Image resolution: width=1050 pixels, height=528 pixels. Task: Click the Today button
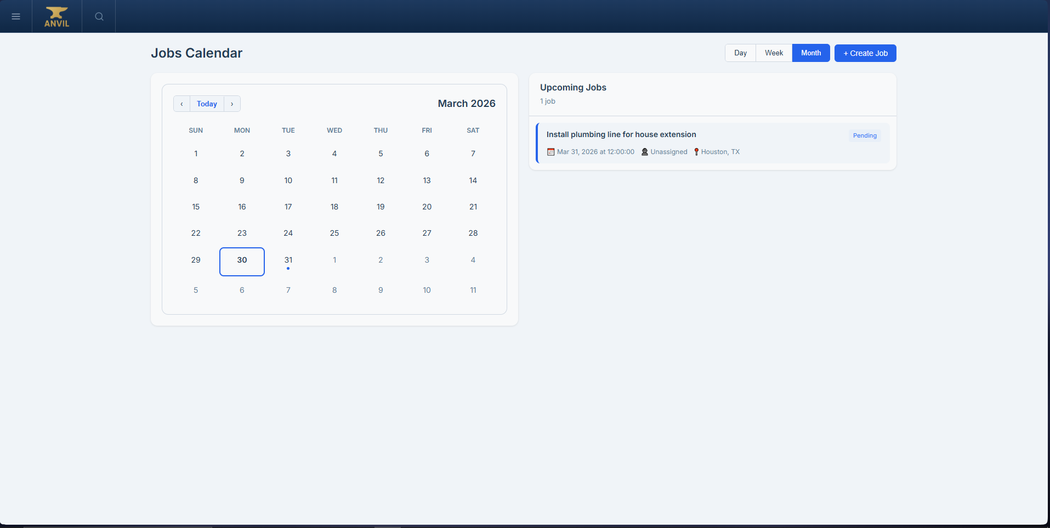pyautogui.click(x=207, y=104)
